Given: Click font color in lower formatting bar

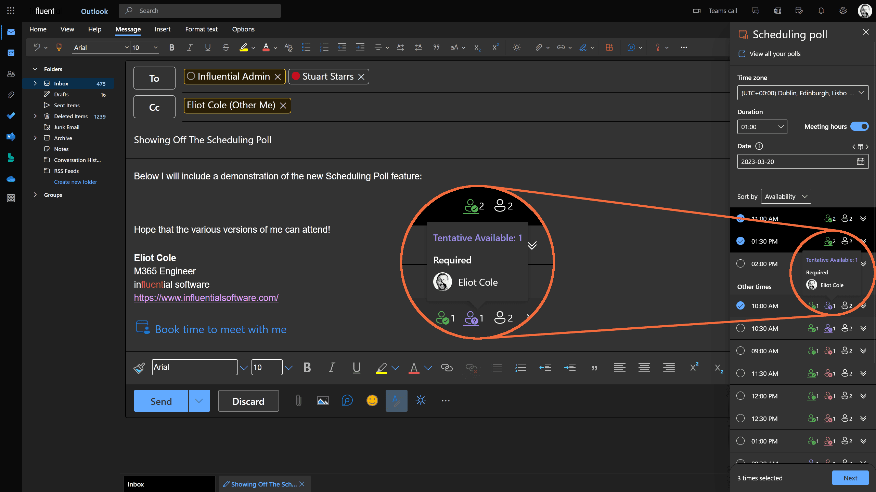Looking at the screenshot, I should [x=414, y=368].
